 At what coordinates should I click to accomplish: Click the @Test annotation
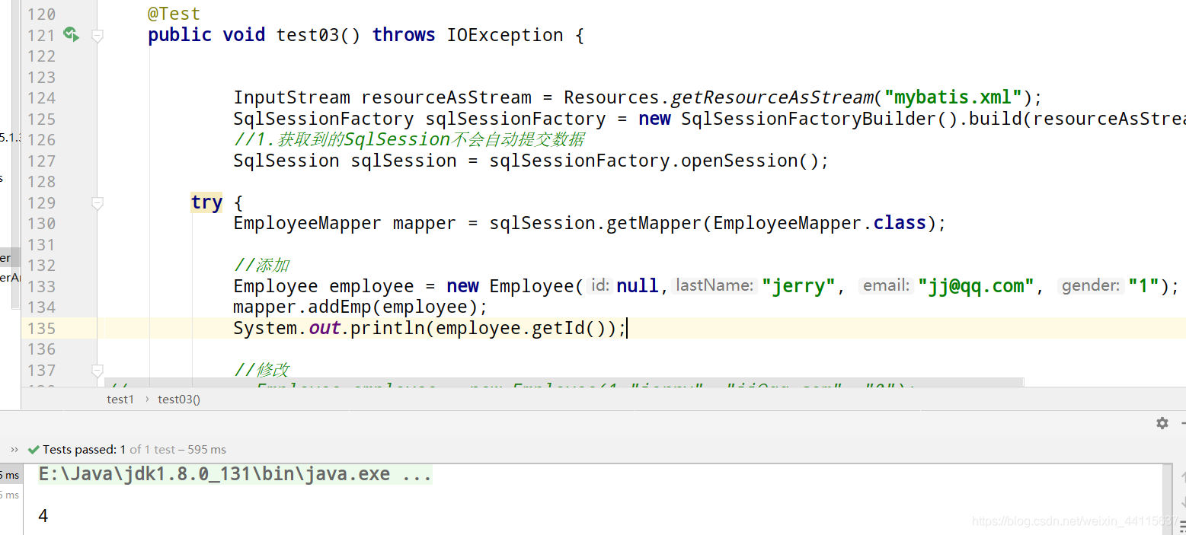[x=174, y=14]
